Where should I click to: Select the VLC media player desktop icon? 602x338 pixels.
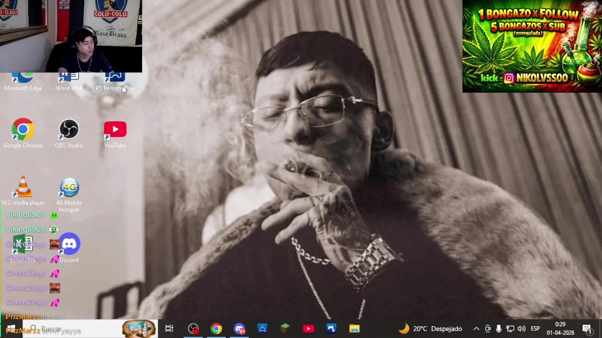(23, 191)
